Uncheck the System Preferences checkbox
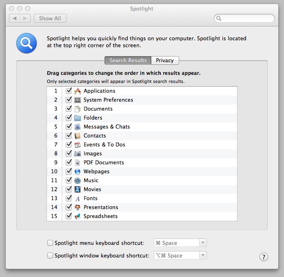The image size is (284, 277). pyautogui.click(x=69, y=100)
